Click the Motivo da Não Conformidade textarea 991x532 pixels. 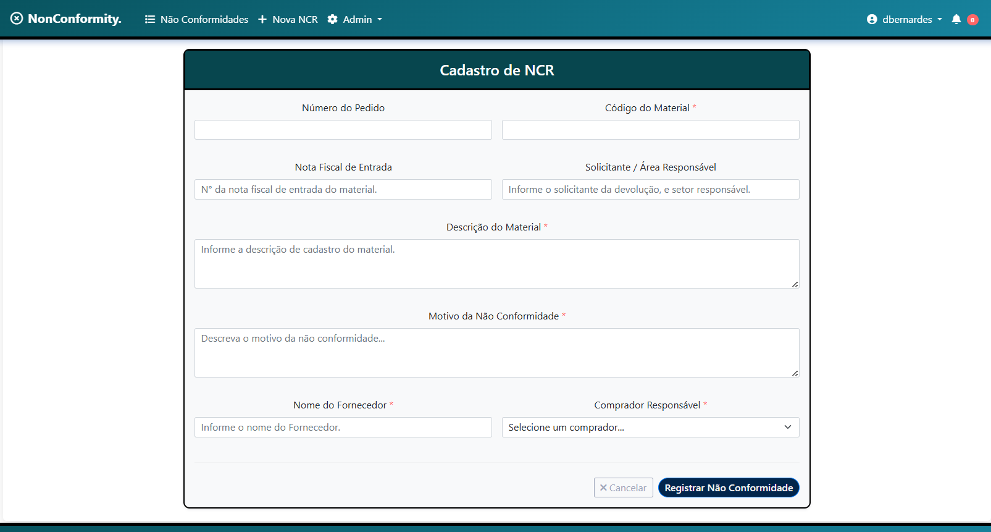tap(496, 353)
